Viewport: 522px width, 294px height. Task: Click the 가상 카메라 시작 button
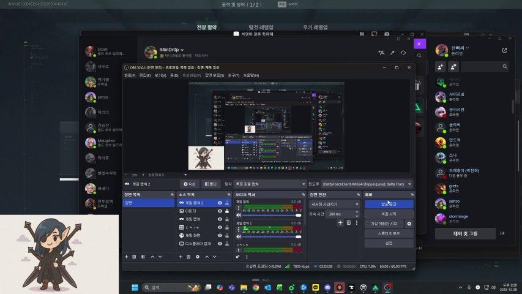(384, 224)
